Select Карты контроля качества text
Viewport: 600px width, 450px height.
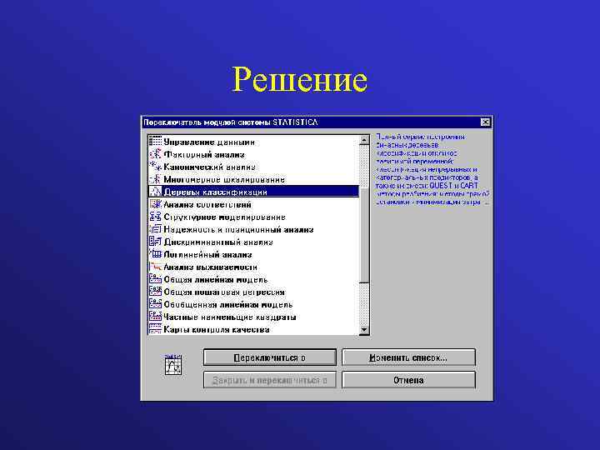point(217,329)
